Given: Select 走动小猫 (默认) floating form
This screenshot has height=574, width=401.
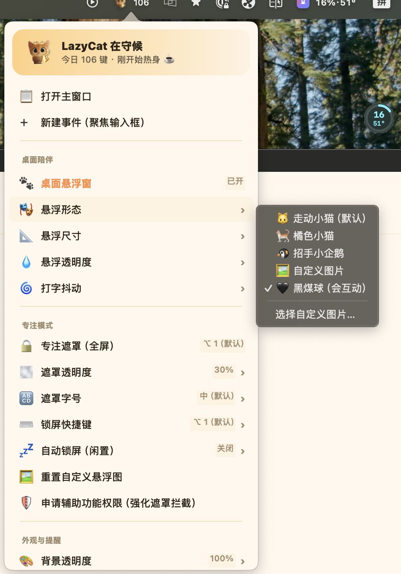Looking at the screenshot, I should coord(317,218).
